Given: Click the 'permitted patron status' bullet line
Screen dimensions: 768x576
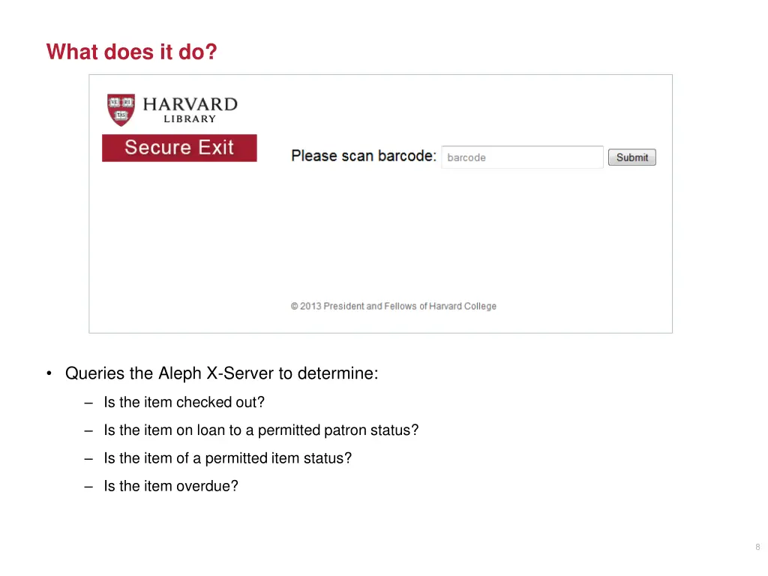Looking at the screenshot, I should [x=261, y=430].
